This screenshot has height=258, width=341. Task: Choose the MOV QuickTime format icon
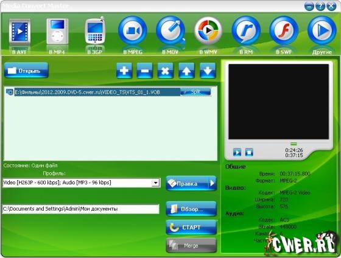(x=170, y=30)
